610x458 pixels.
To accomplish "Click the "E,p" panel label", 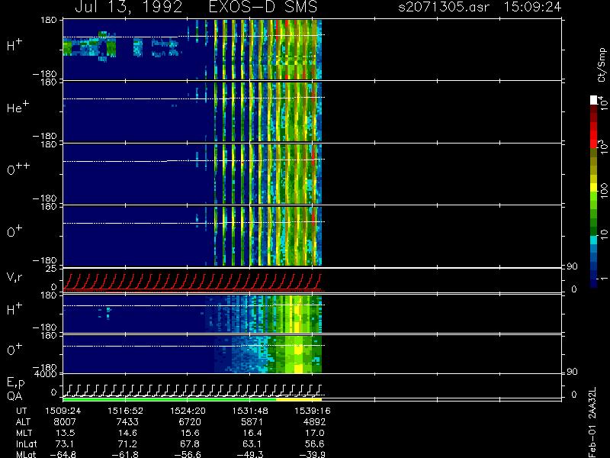I will [15, 383].
